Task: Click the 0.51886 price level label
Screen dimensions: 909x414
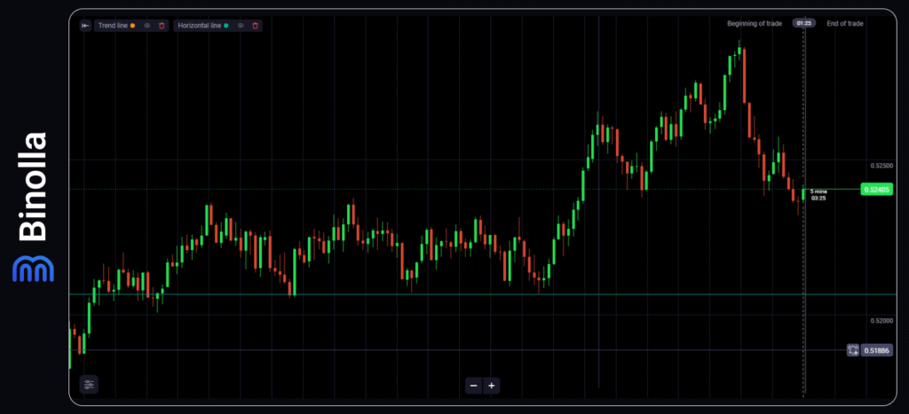Action: click(879, 350)
